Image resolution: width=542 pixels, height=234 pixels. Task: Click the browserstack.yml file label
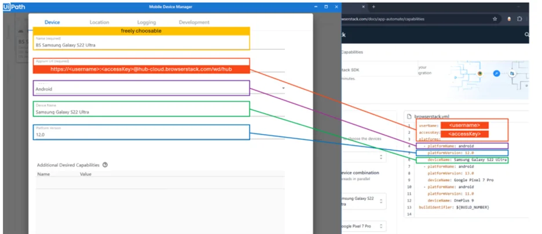click(432, 117)
